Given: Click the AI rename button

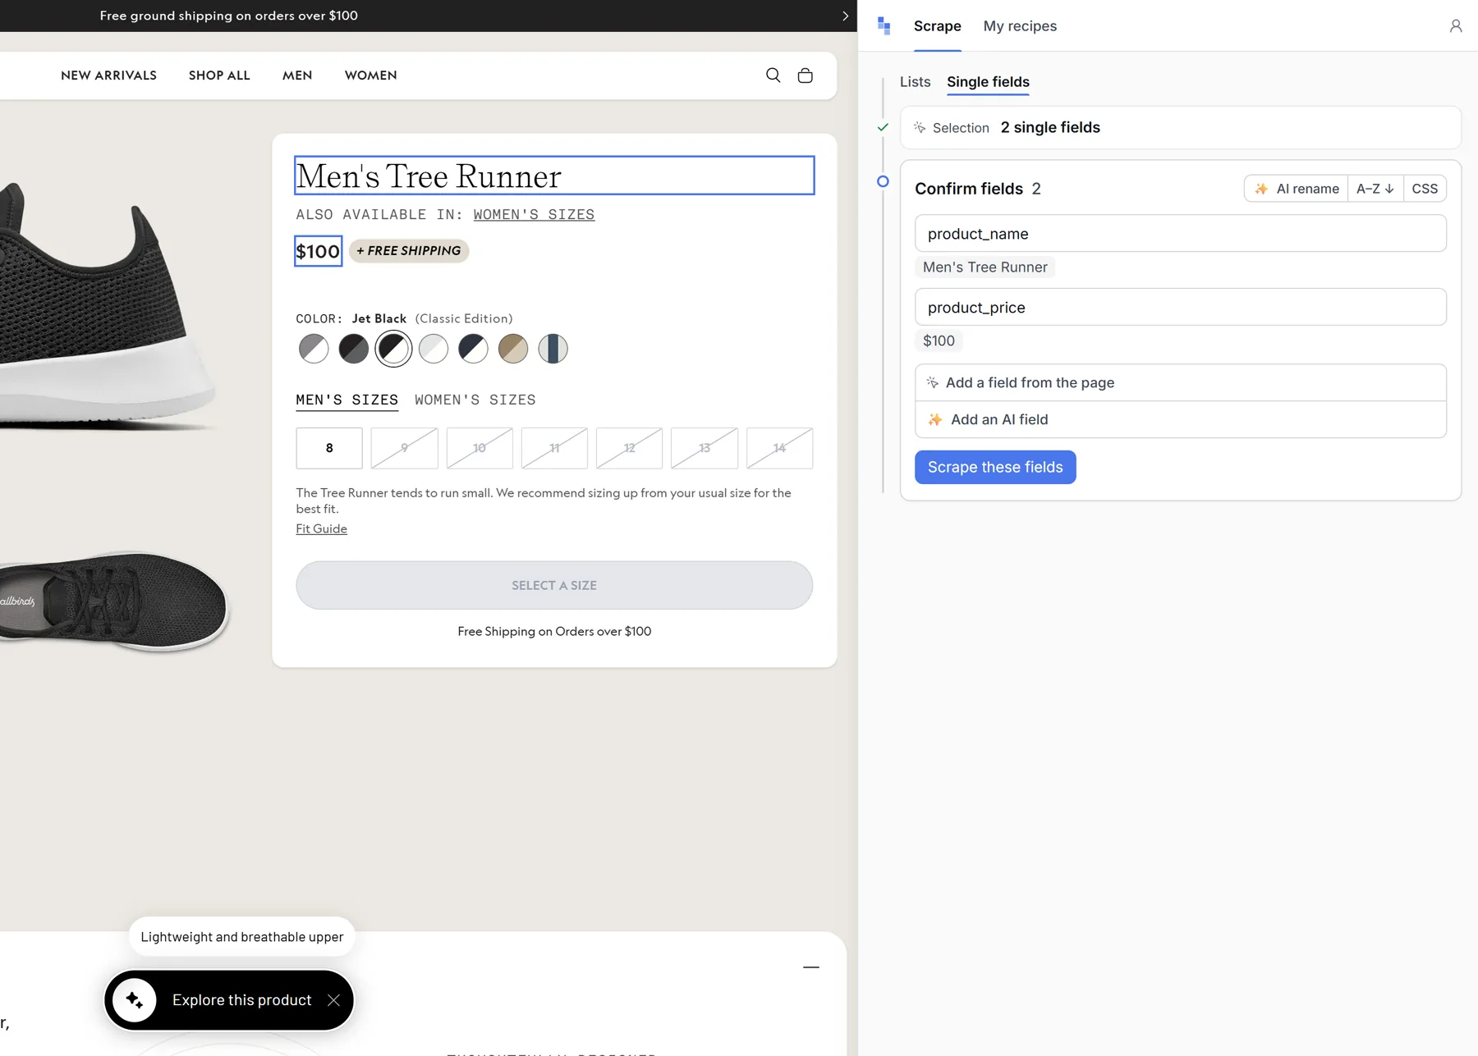Looking at the screenshot, I should 1297,189.
